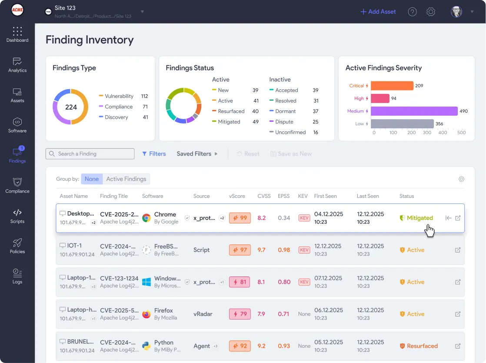Open table settings gear icon
The width and height of the screenshot is (486, 363).
[461, 179]
